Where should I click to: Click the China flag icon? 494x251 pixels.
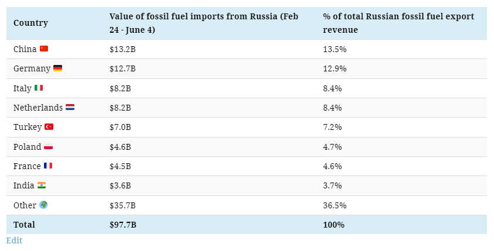44,49
